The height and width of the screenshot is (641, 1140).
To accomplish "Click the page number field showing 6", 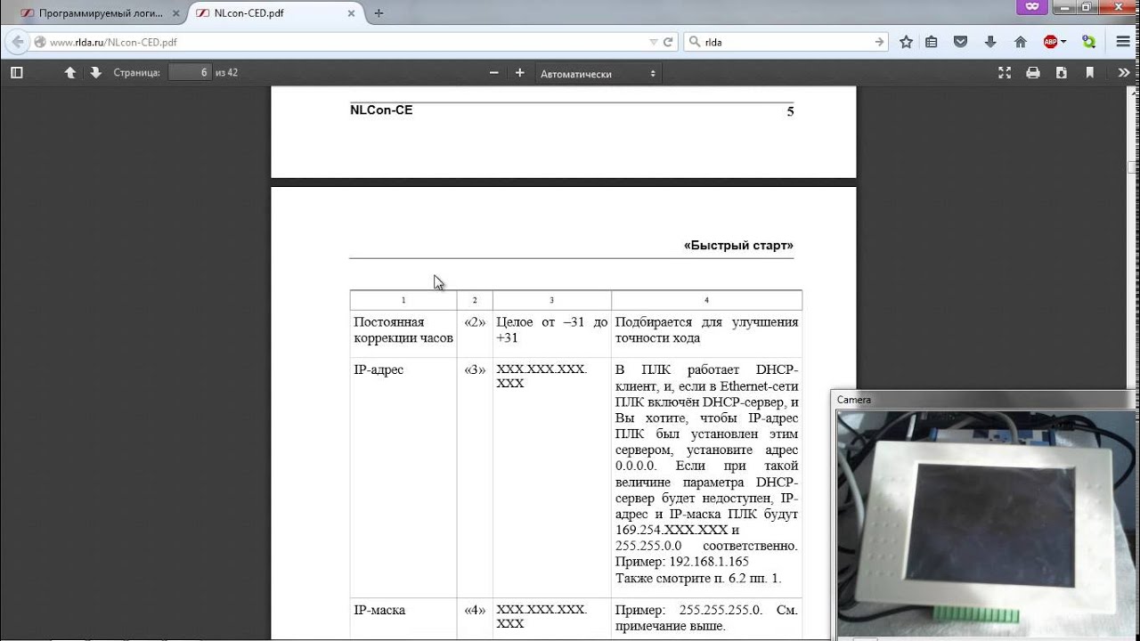I will [x=190, y=73].
